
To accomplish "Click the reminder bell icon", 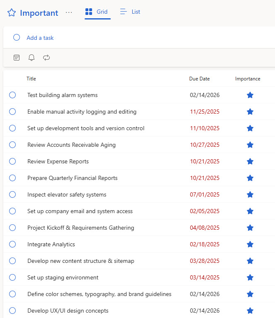I will click(x=32, y=58).
